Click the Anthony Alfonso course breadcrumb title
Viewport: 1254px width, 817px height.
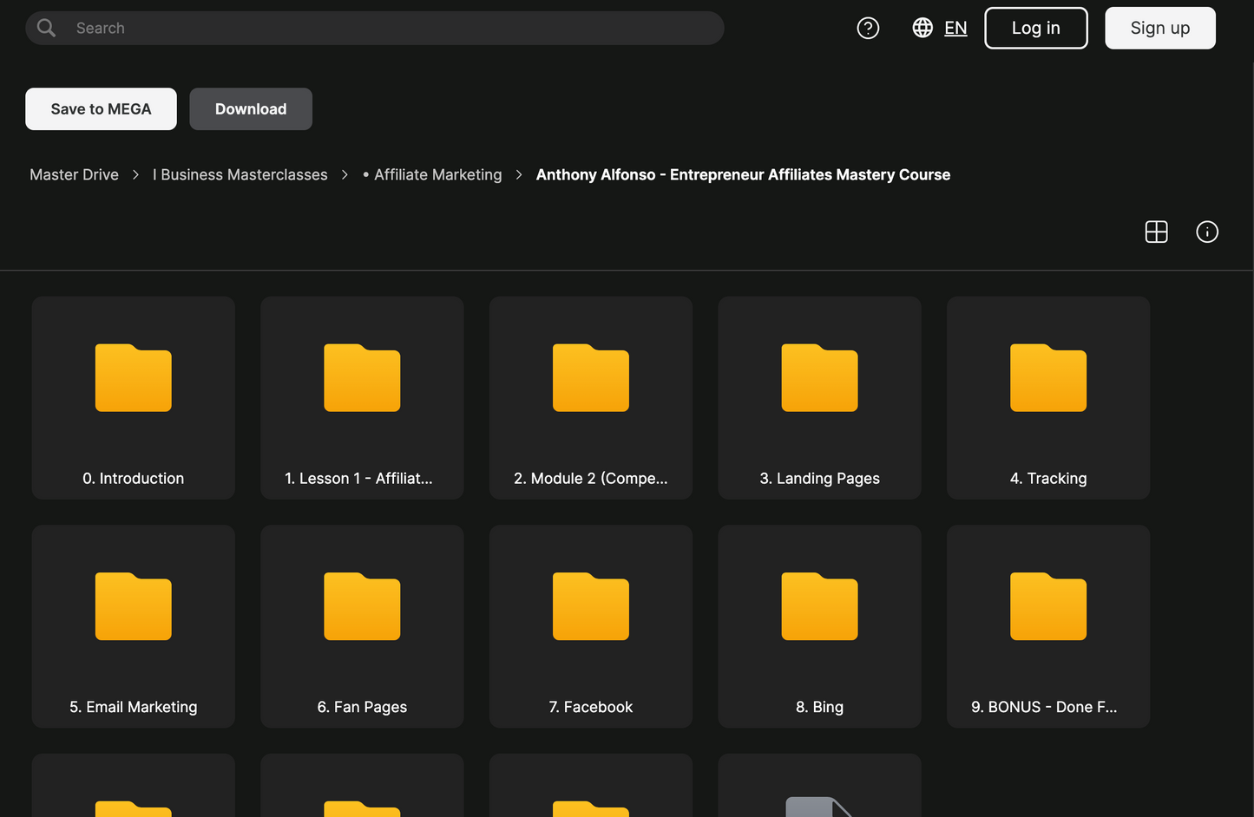(743, 174)
